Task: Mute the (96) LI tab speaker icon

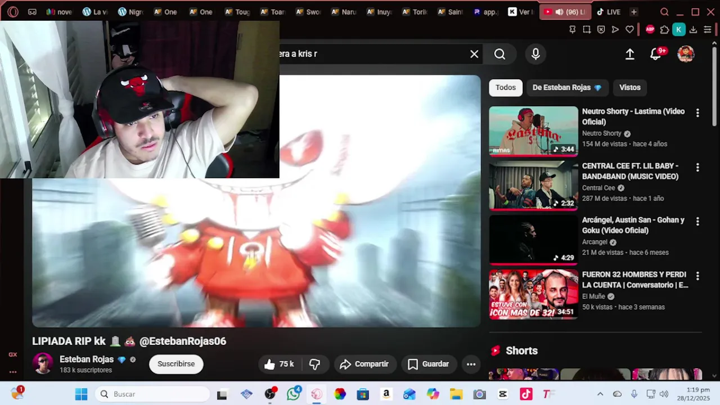Action: click(559, 12)
